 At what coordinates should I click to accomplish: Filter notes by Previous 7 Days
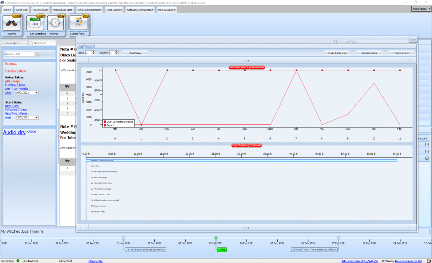coord(15,85)
